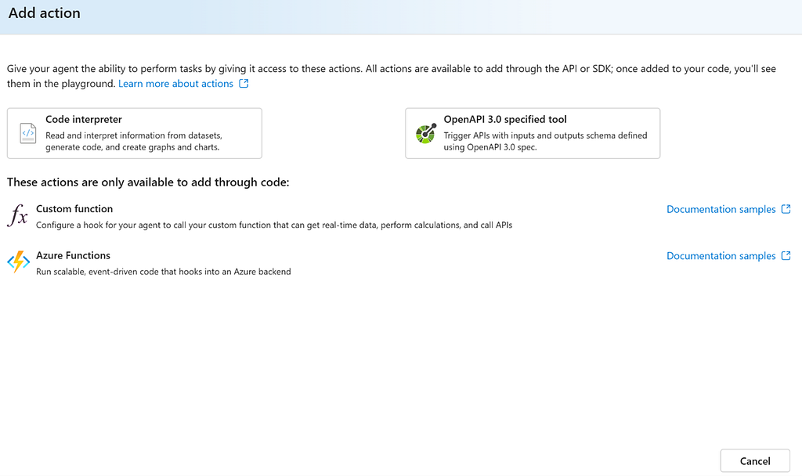Cancel the Add action dialog
Image resolution: width=802 pixels, height=476 pixels.
(x=755, y=460)
